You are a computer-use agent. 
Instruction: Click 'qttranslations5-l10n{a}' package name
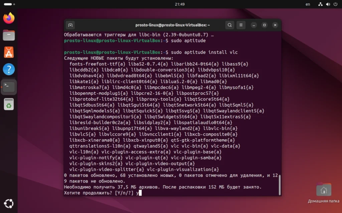[x=100, y=146]
